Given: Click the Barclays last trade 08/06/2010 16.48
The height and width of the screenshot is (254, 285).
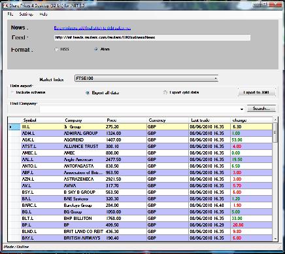Looking at the screenshot, I should pos(209,206).
